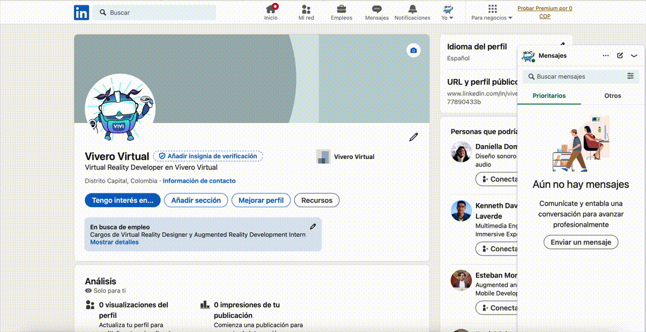
Task: Edit the En busca de empleo card pencil
Action: [x=313, y=226]
